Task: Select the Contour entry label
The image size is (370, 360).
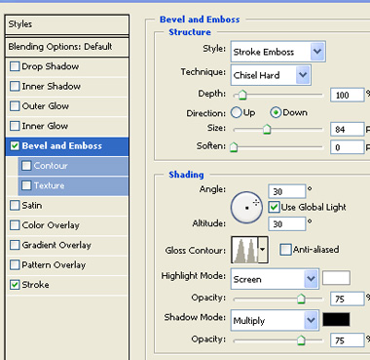Action: [51, 166]
